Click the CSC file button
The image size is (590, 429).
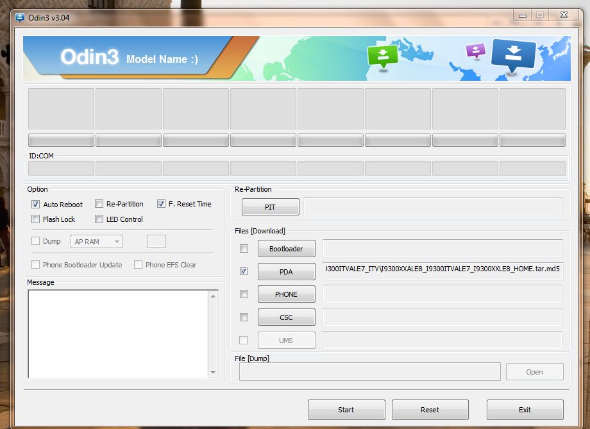click(286, 317)
